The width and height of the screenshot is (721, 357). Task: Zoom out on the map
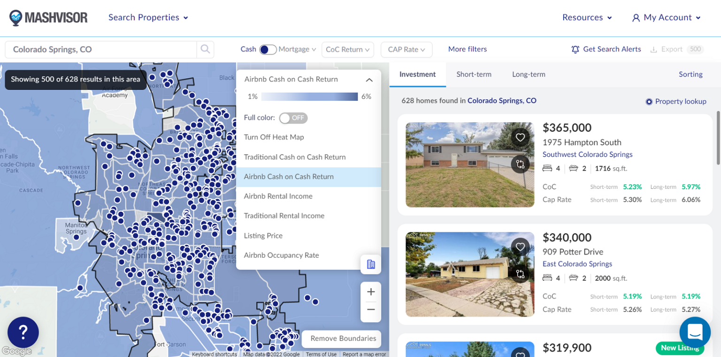(x=371, y=310)
